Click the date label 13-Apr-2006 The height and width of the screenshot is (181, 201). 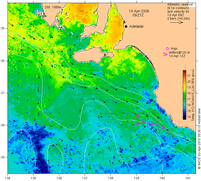[x=139, y=11]
